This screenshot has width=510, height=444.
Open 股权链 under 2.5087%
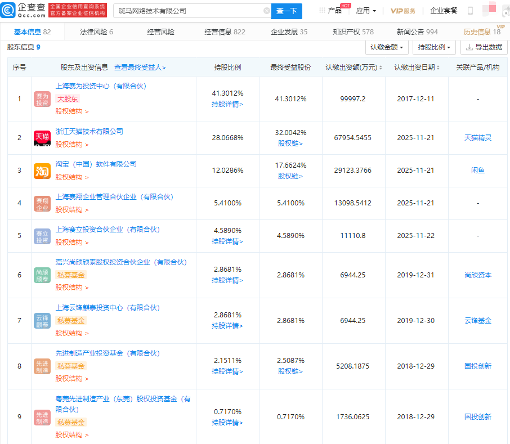[290, 371]
